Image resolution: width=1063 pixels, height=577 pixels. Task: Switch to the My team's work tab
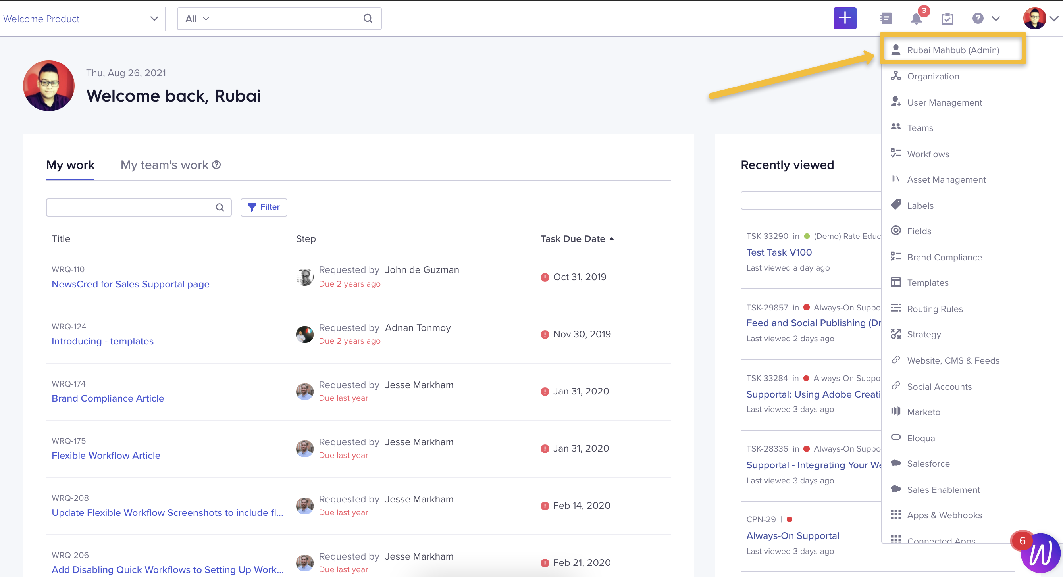165,165
